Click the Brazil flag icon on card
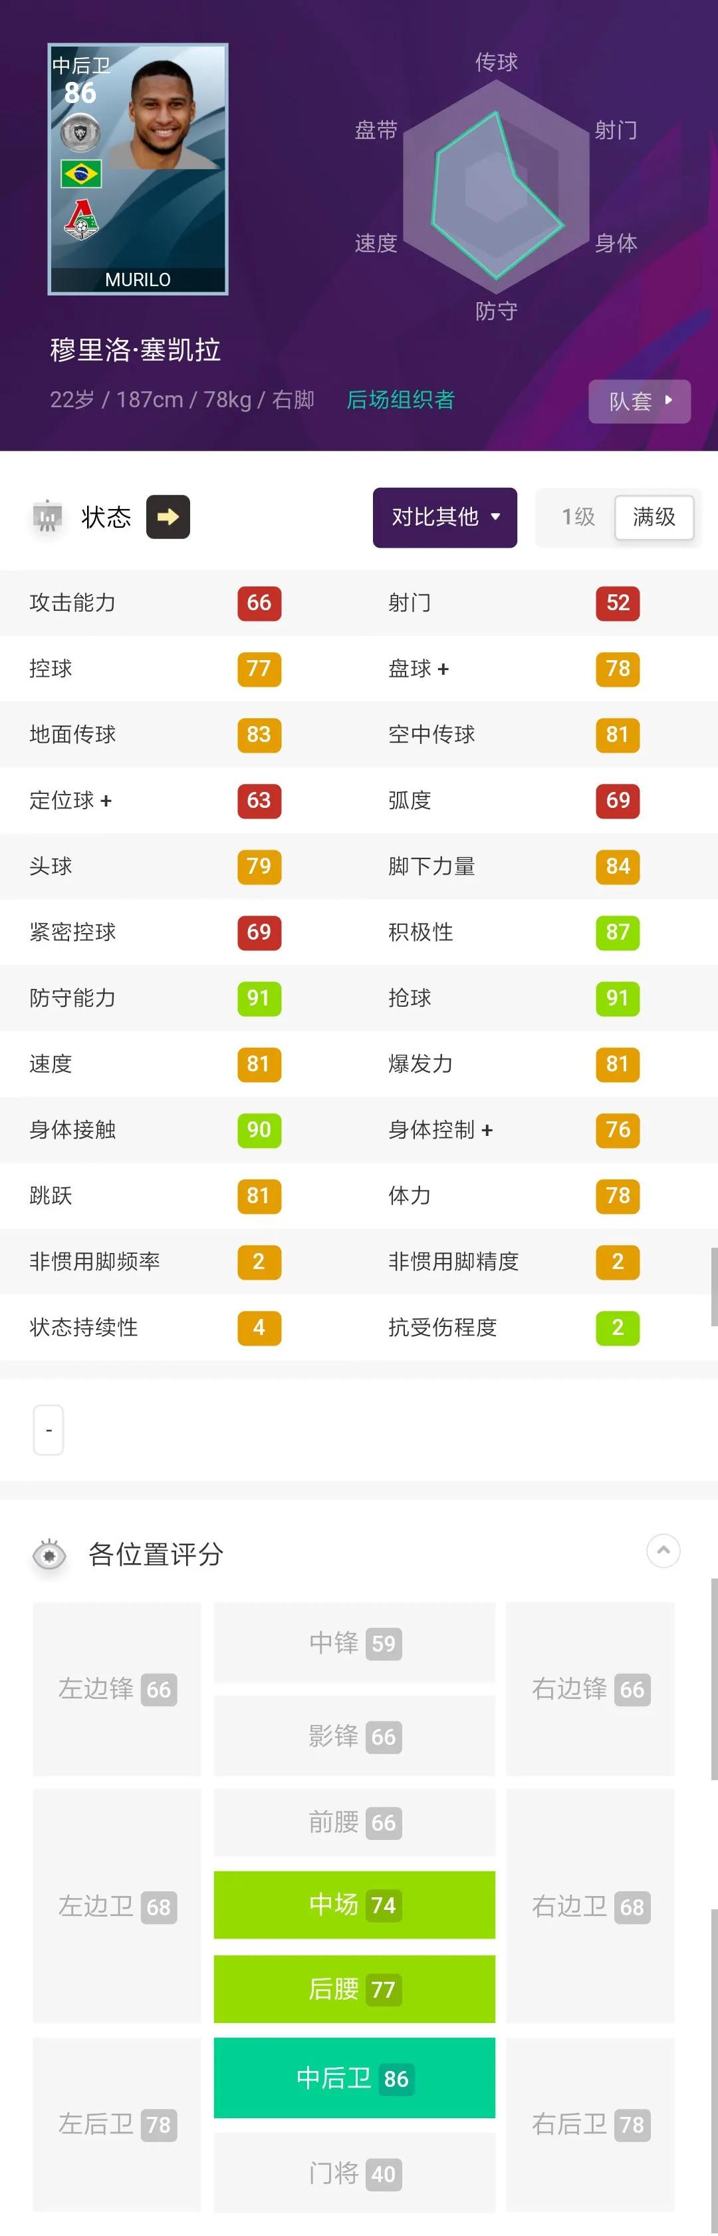This screenshot has width=718, height=2236. (80, 174)
